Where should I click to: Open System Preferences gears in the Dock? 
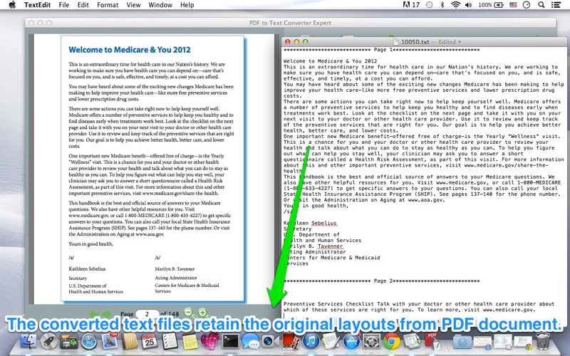[x=371, y=341]
